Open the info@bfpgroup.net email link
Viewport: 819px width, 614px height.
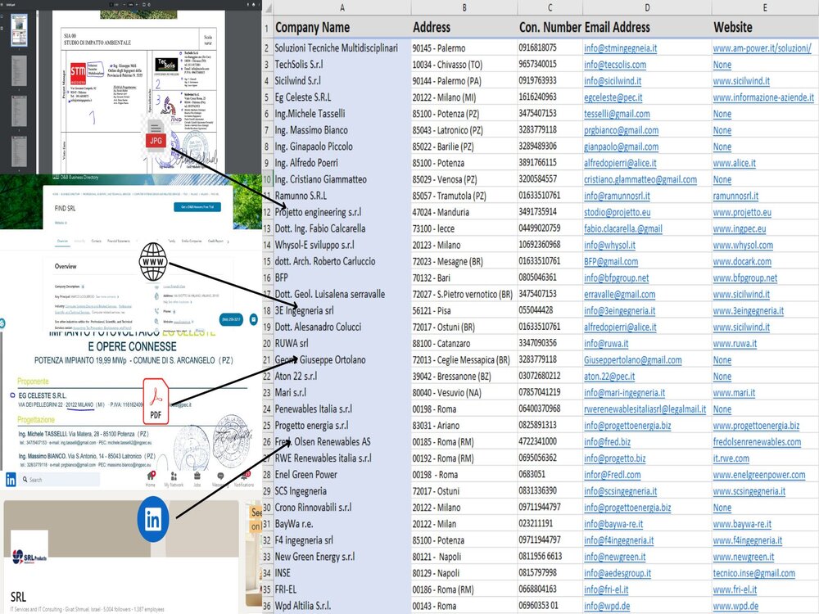click(617, 278)
